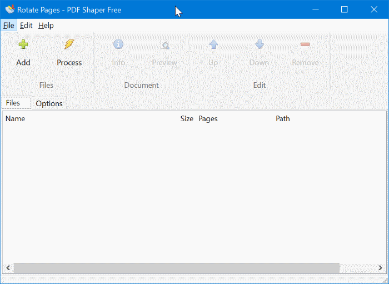This screenshot has height=284, width=389.
Task: Click the horizontal scrollbar right arrow
Action: tap(380, 268)
